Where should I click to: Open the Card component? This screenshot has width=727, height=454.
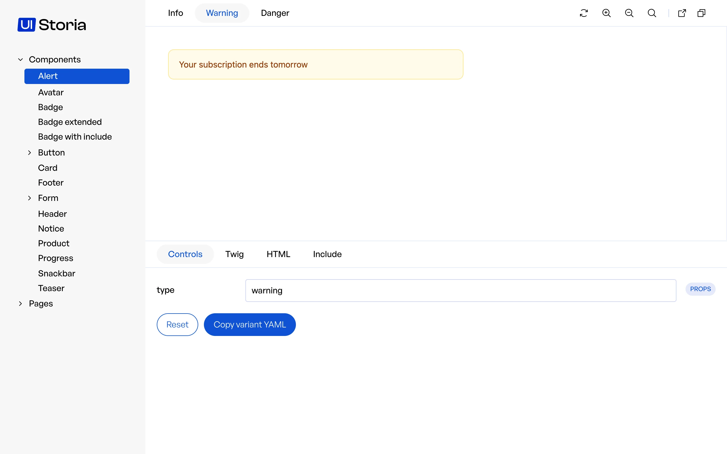(x=47, y=168)
